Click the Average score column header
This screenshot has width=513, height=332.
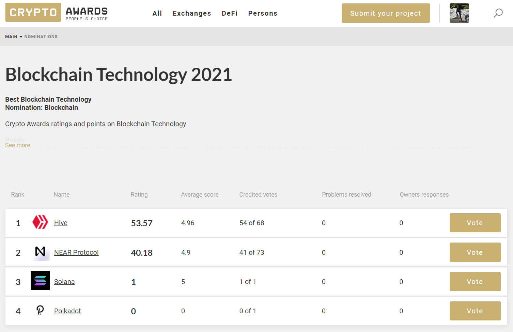tap(200, 195)
